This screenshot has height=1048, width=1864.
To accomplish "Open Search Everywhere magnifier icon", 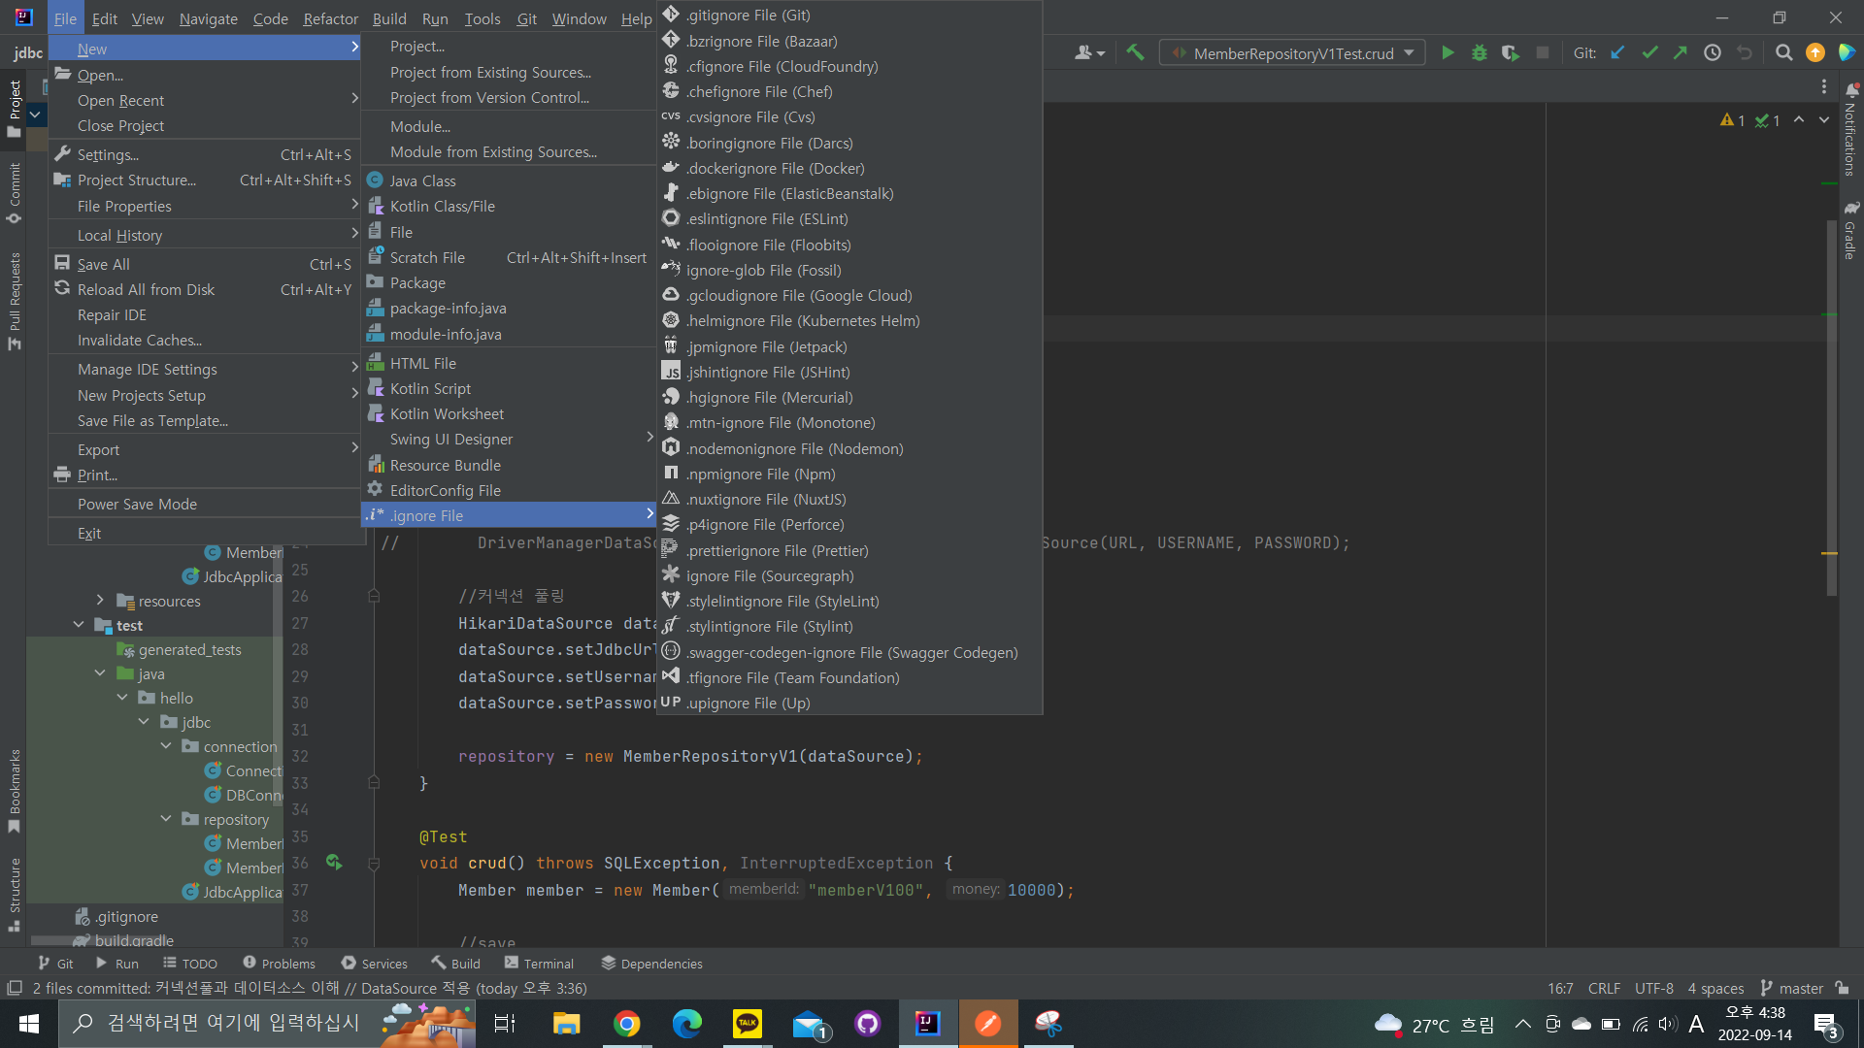I will (1783, 53).
